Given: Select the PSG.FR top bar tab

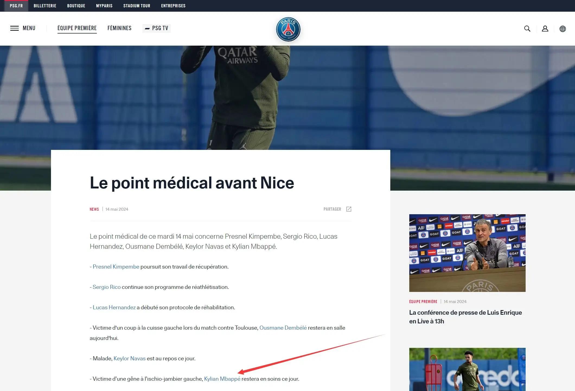Looking at the screenshot, I should coord(16,6).
